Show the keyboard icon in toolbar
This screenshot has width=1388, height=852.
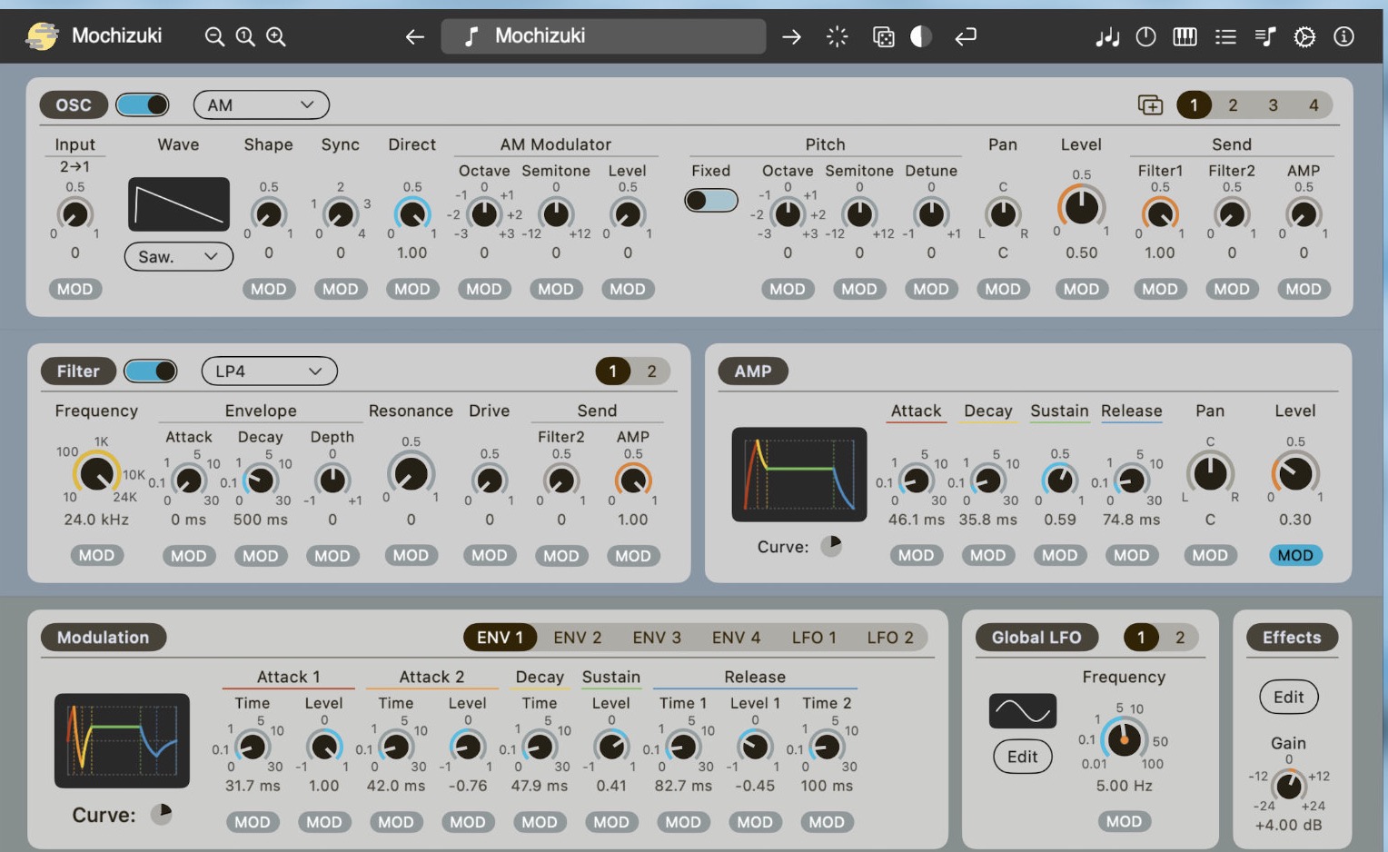[x=1185, y=36]
